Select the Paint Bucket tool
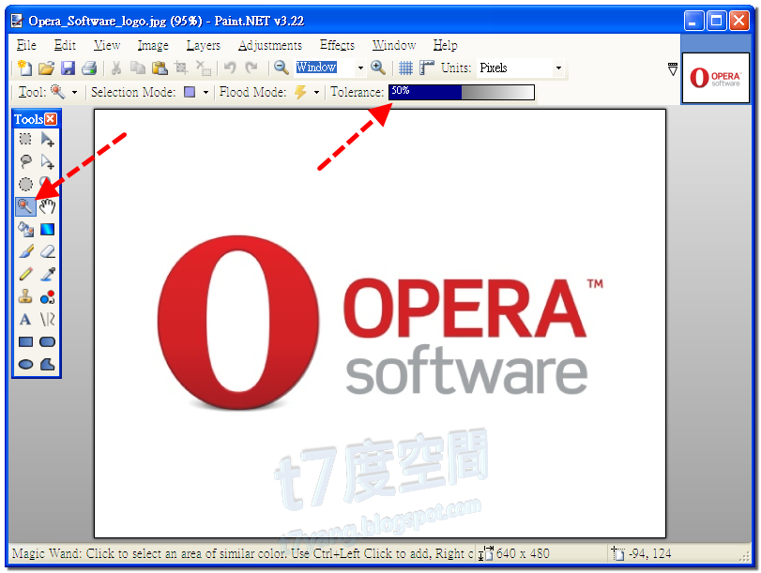The width and height of the screenshot is (761, 573). click(x=25, y=229)
